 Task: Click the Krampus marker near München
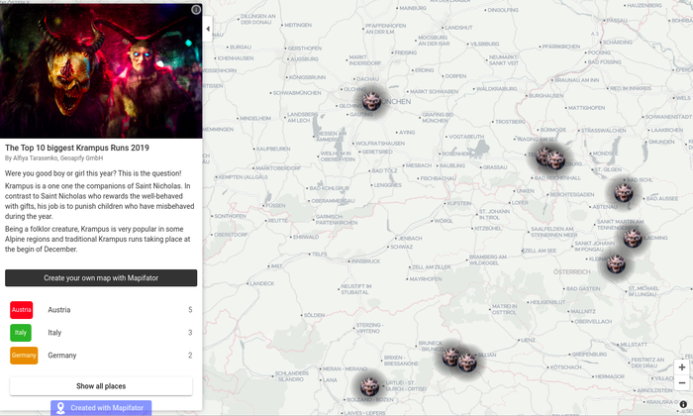(x=372, y=100)
